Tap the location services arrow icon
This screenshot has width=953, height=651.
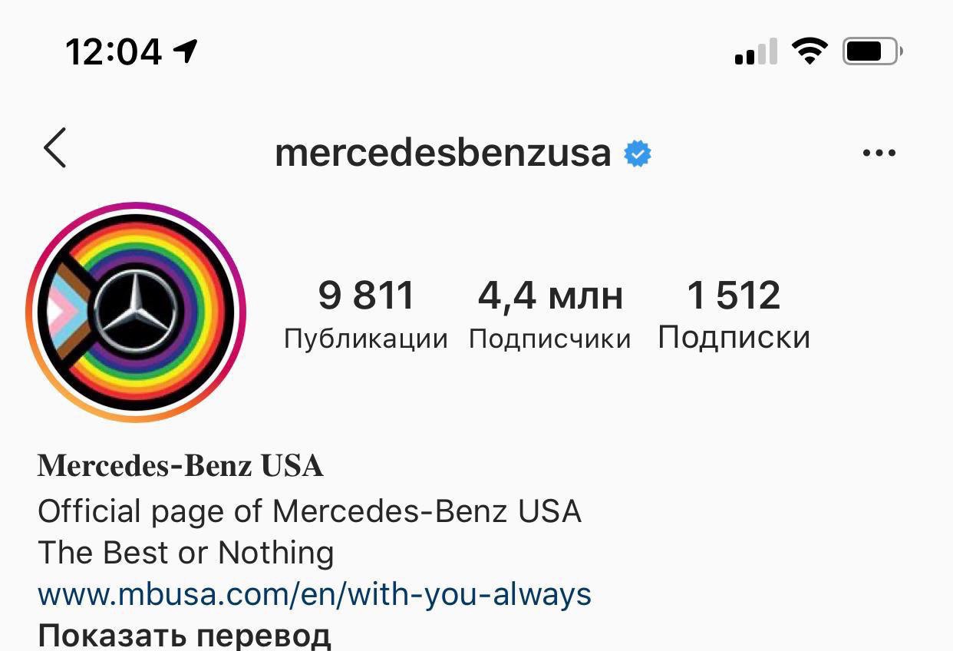[x=186, y=51]
